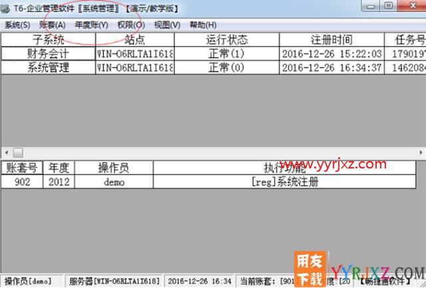Click the 年度 column header

(59, 168)
